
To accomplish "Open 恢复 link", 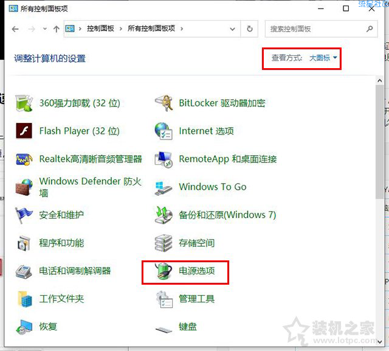I will point(48,327).
